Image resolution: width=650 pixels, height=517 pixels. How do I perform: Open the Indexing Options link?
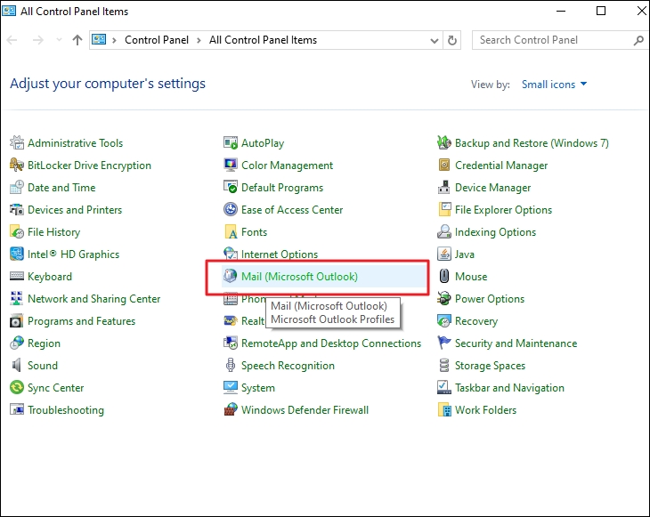pyautogui.click(x=495, y=232)
